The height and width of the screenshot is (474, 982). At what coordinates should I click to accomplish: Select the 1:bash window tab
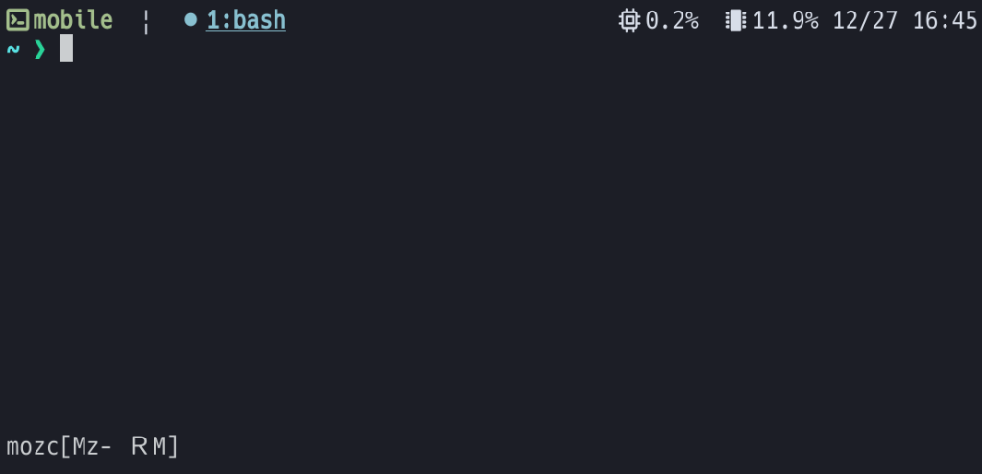(246, 20)
